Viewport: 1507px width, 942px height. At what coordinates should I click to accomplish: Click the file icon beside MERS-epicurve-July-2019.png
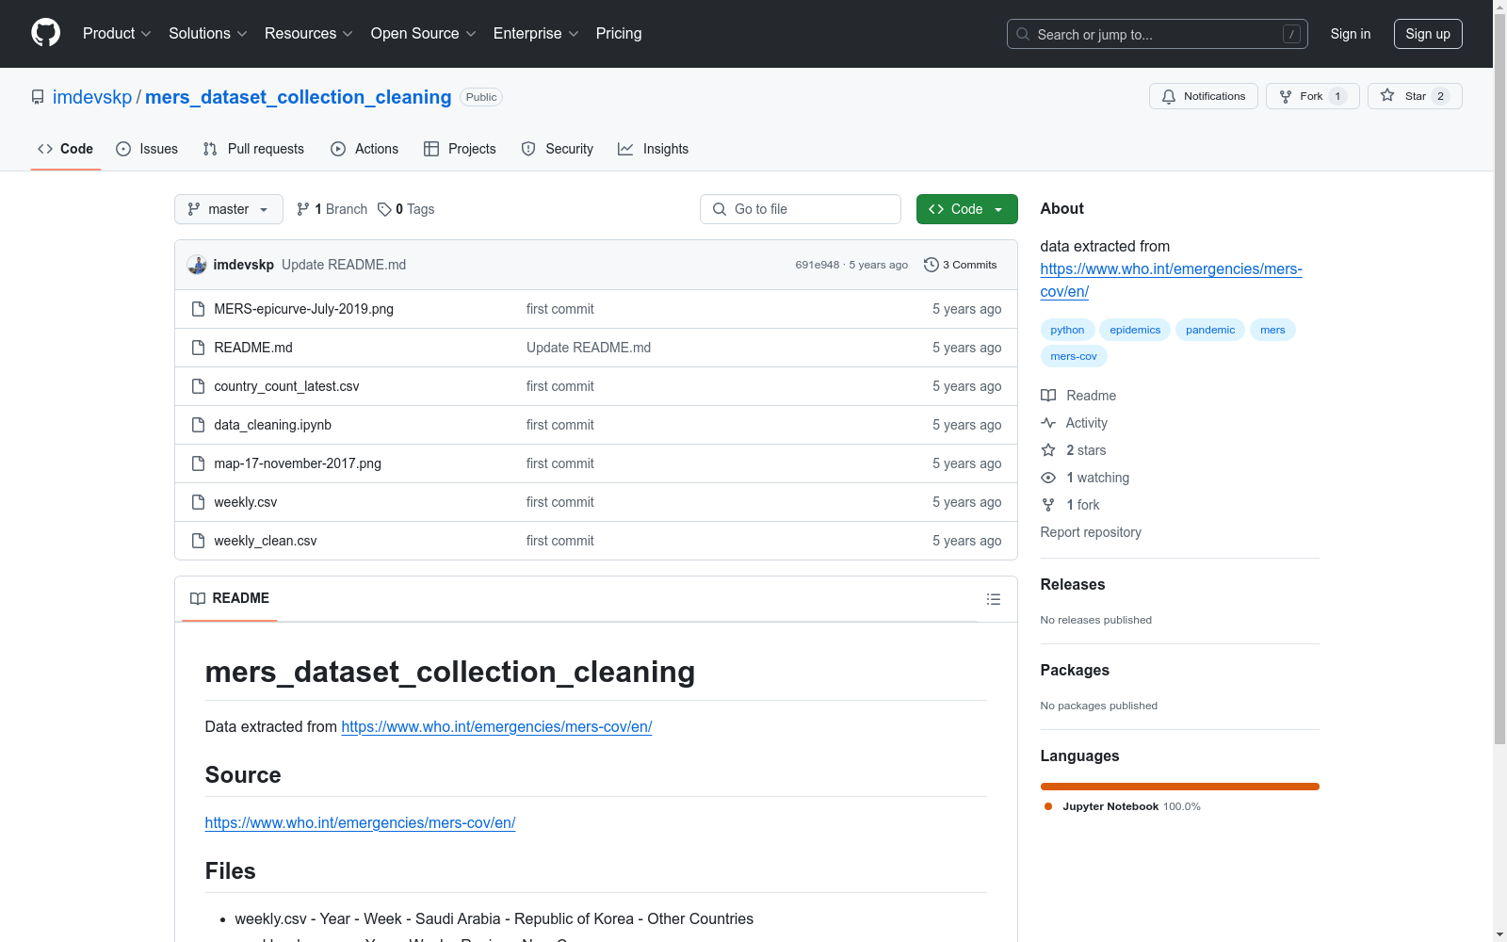click(198, 309)
